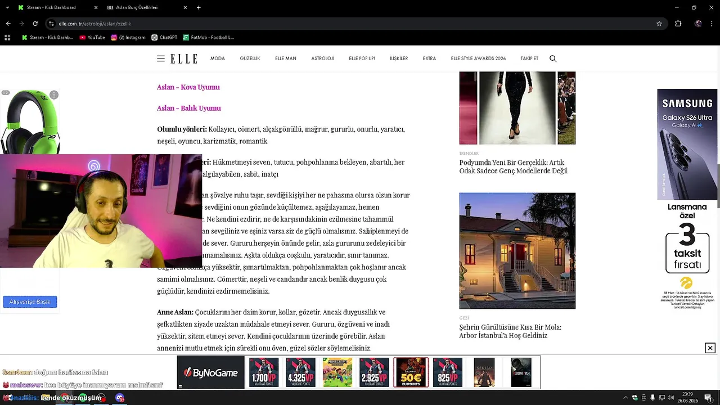Open the MODA menu item
Screen dimensions: 720x405
pyautogui.click(x=218, y=58)
